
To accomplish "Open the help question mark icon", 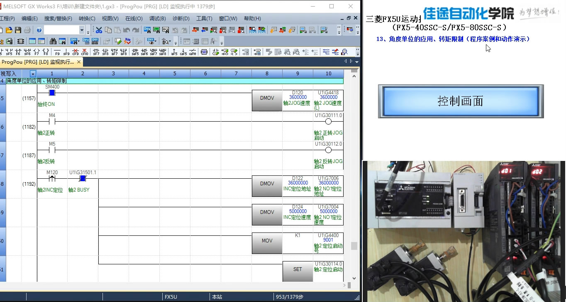I will [39, 30].
